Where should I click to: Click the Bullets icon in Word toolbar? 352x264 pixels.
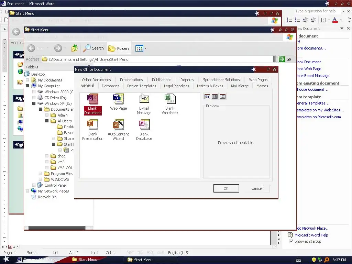click(297, 20)
